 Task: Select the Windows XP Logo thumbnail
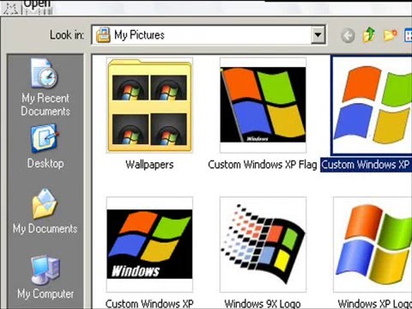(373, 245)
